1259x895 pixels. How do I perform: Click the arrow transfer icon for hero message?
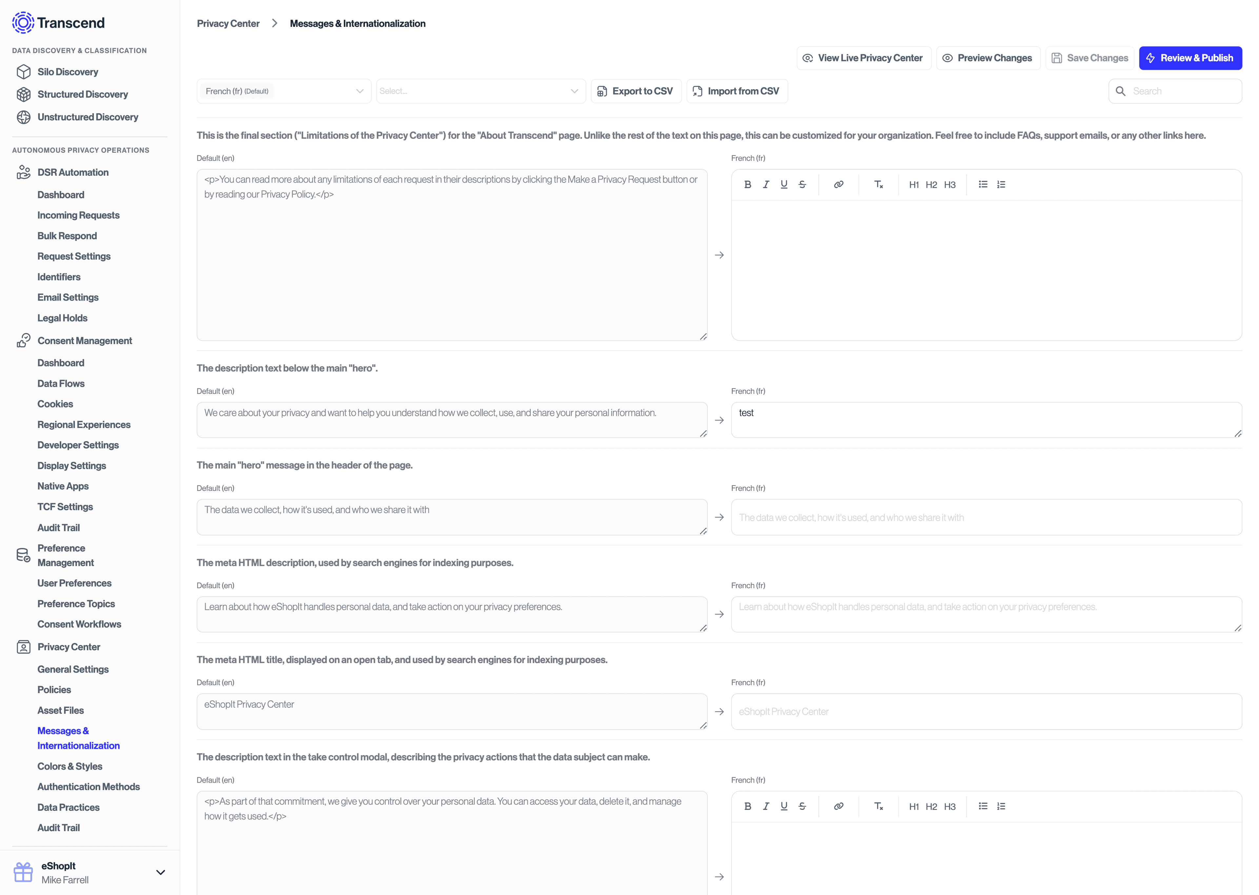(719, 516)
